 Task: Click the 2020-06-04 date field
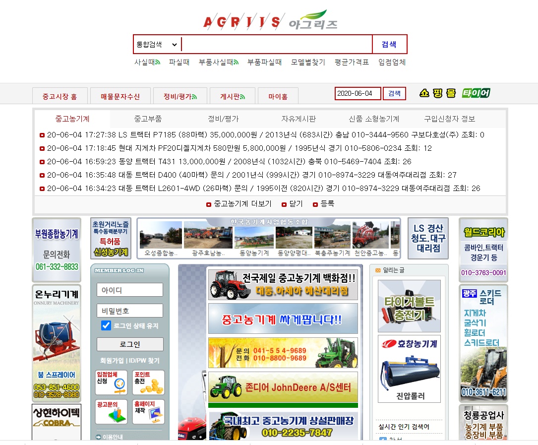point(358,93)
